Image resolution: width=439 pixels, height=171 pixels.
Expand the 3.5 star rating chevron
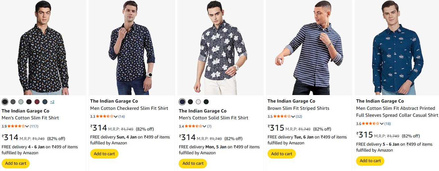click(x=293, y=116)
